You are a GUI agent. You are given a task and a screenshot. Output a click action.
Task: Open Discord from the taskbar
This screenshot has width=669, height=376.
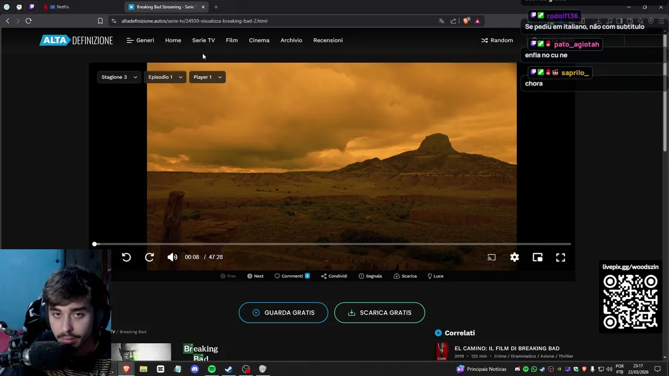194,369
